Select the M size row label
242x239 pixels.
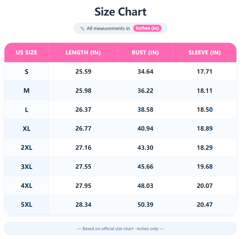coord(26,91)
